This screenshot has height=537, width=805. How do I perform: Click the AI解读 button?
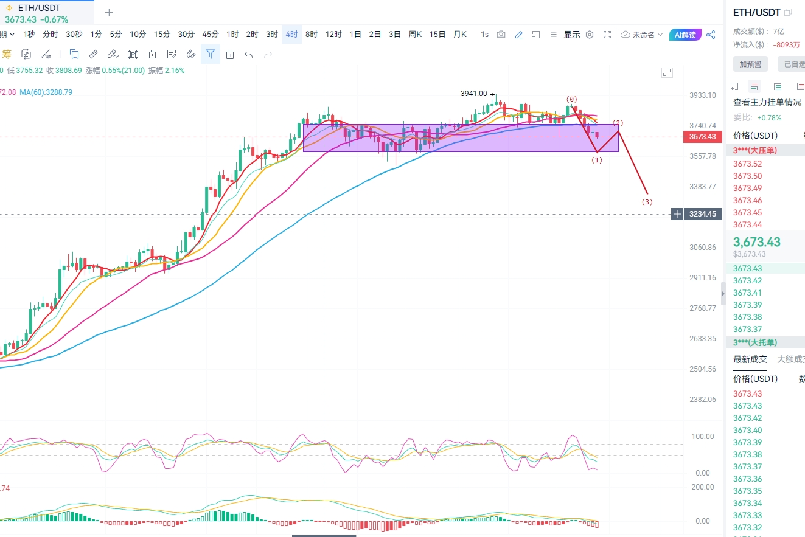coord(685,35)
